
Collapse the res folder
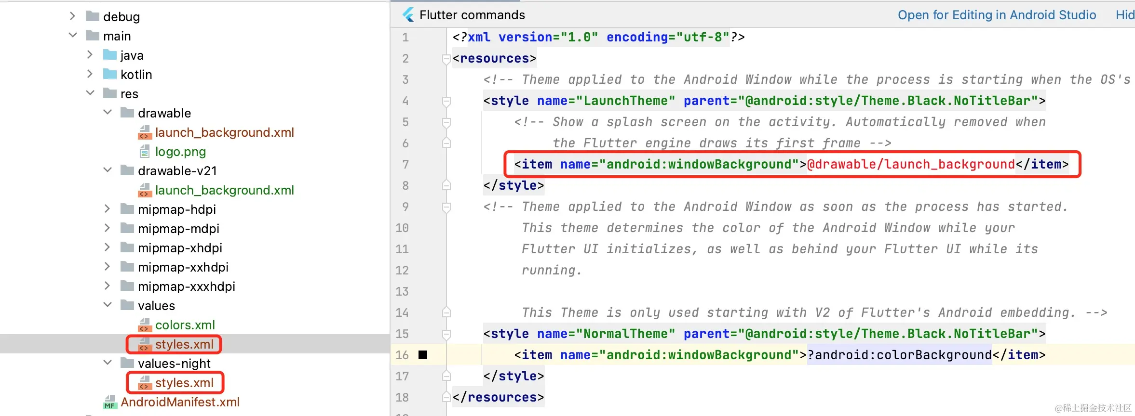[90, 93]
